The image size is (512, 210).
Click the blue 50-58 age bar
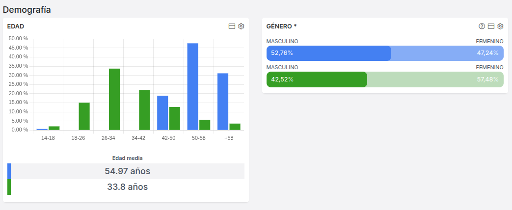click(x=192, y=86)
